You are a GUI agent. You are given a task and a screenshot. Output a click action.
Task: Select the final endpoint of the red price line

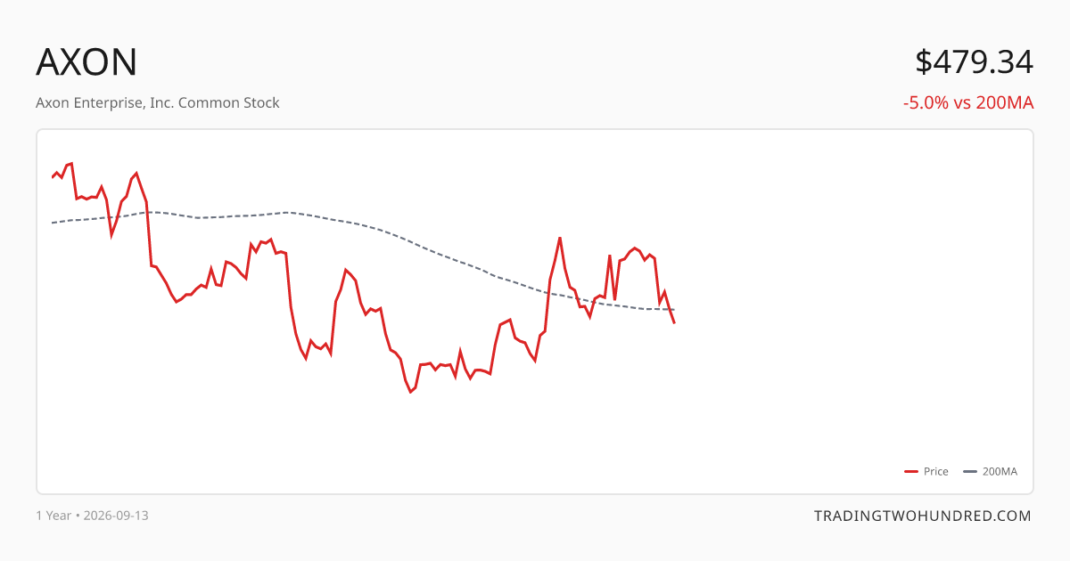coord(674,322)
